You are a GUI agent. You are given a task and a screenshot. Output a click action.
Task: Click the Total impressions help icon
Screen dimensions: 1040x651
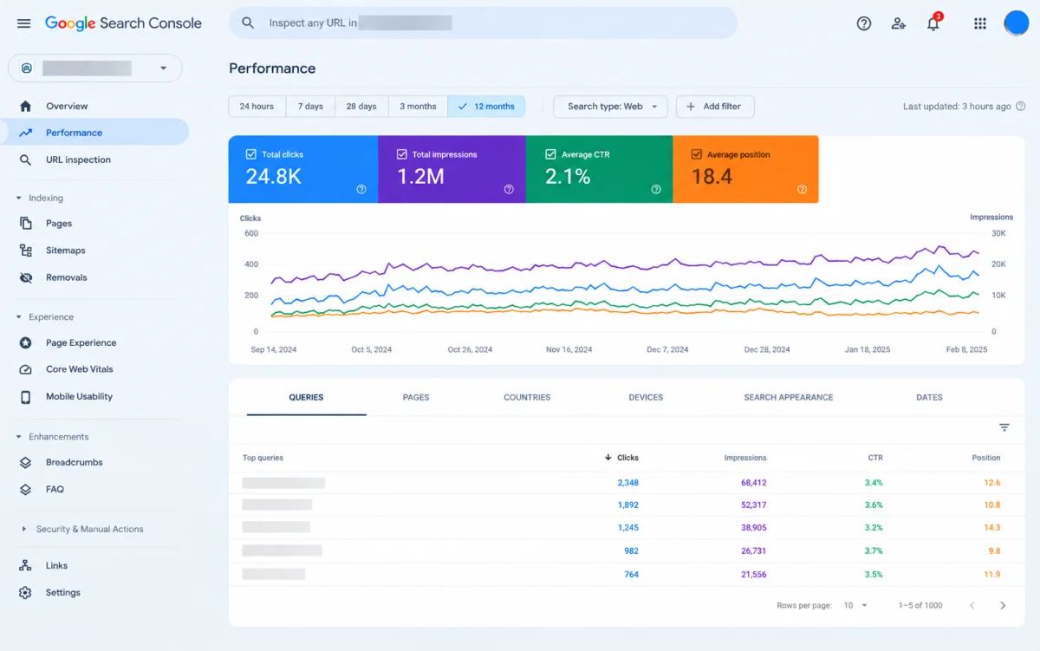pos(509,189)
